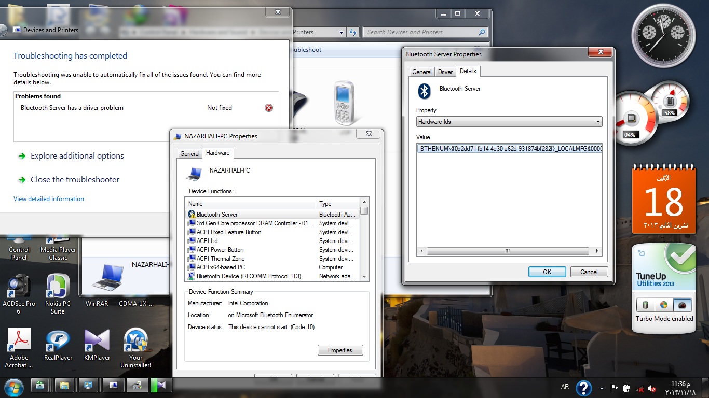Viewport: 709px width, 398px height.
Task: Click the Search Devices and Printers field
Action: tap(426, 32)
